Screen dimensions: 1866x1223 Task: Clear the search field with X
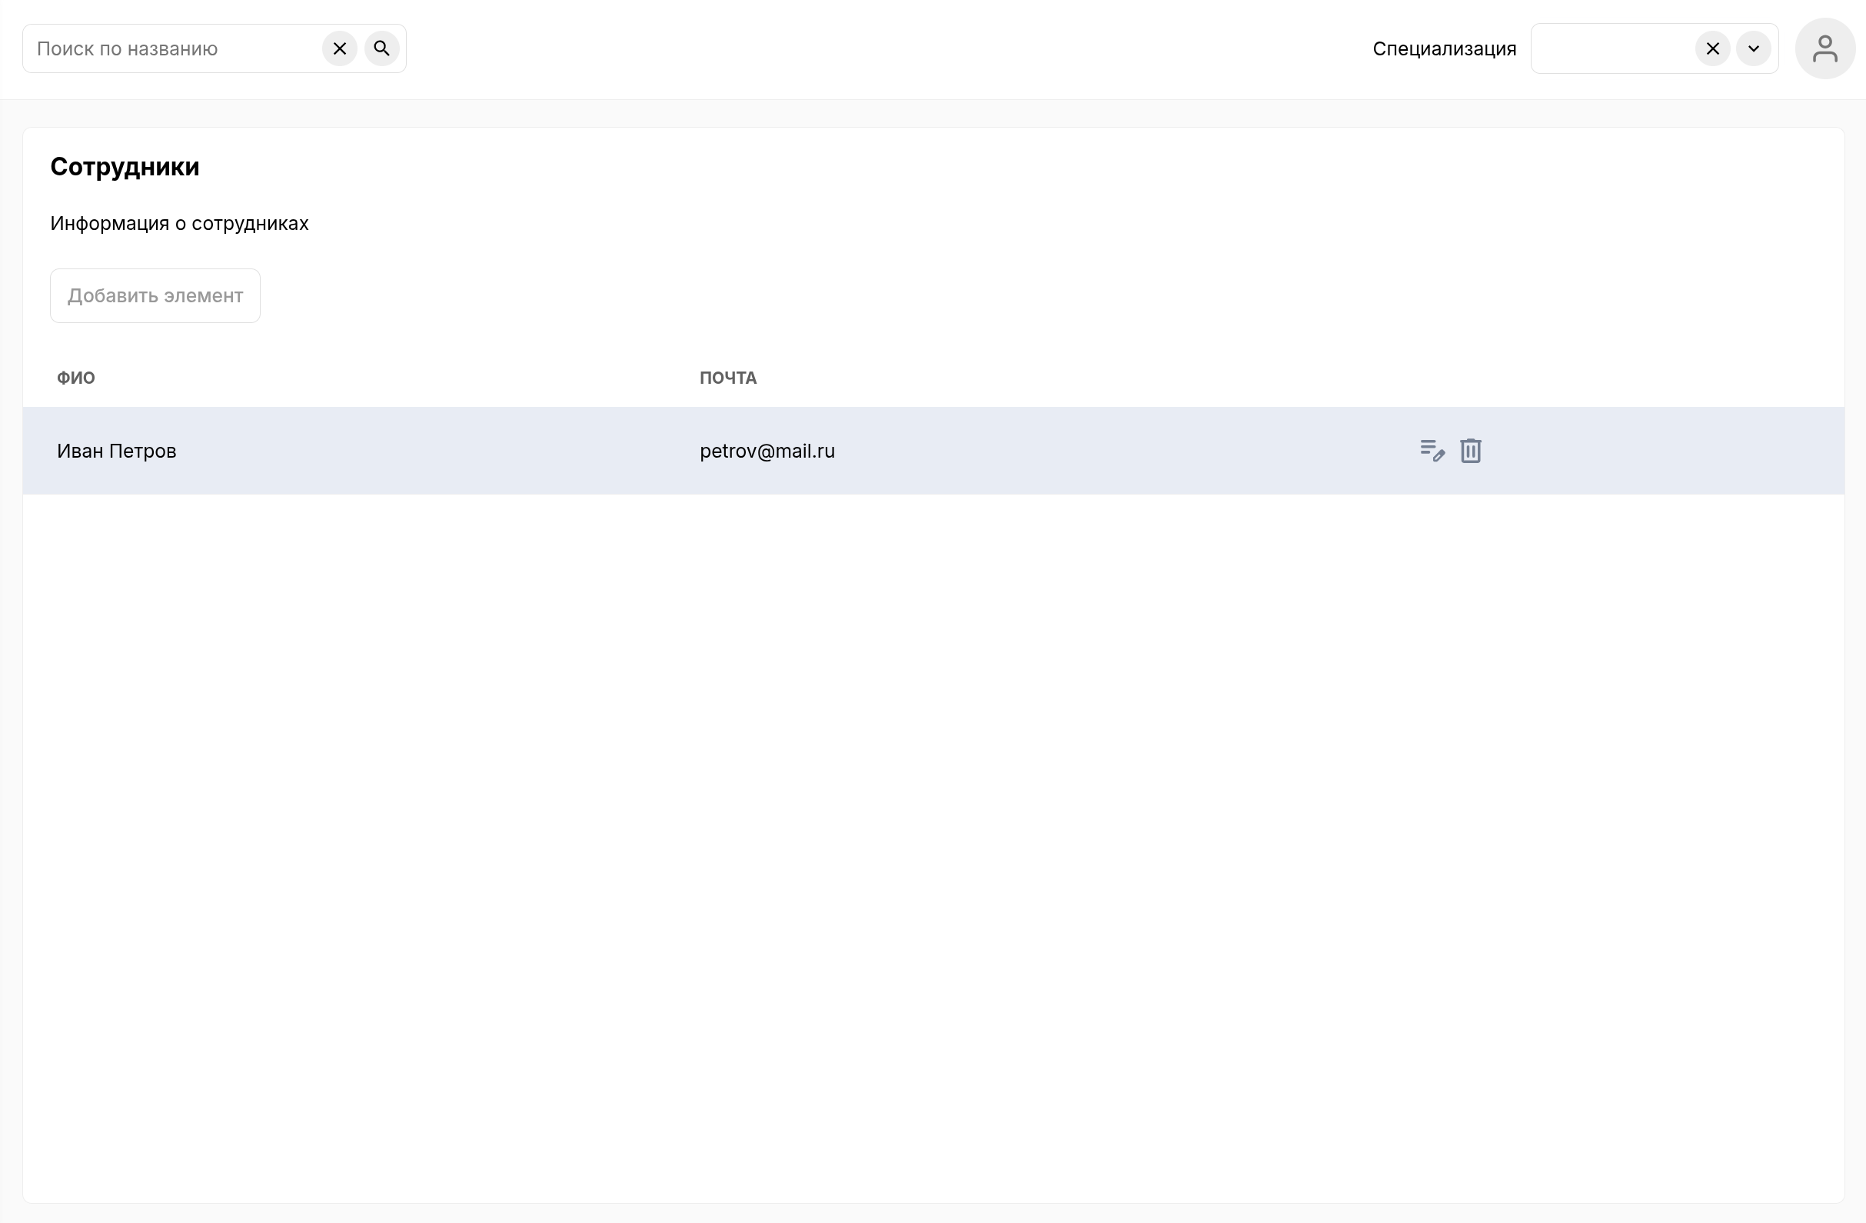tap(340, 48)
